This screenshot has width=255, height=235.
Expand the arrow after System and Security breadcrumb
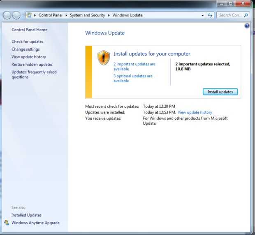pos(109,15)
